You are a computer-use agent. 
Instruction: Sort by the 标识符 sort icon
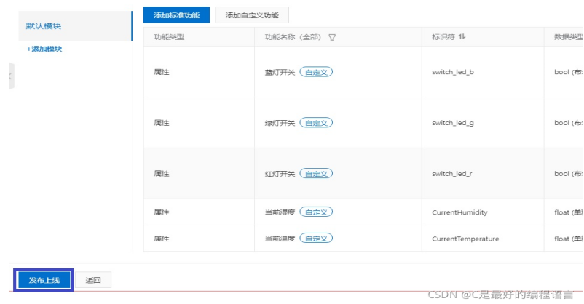coord(462,37)
